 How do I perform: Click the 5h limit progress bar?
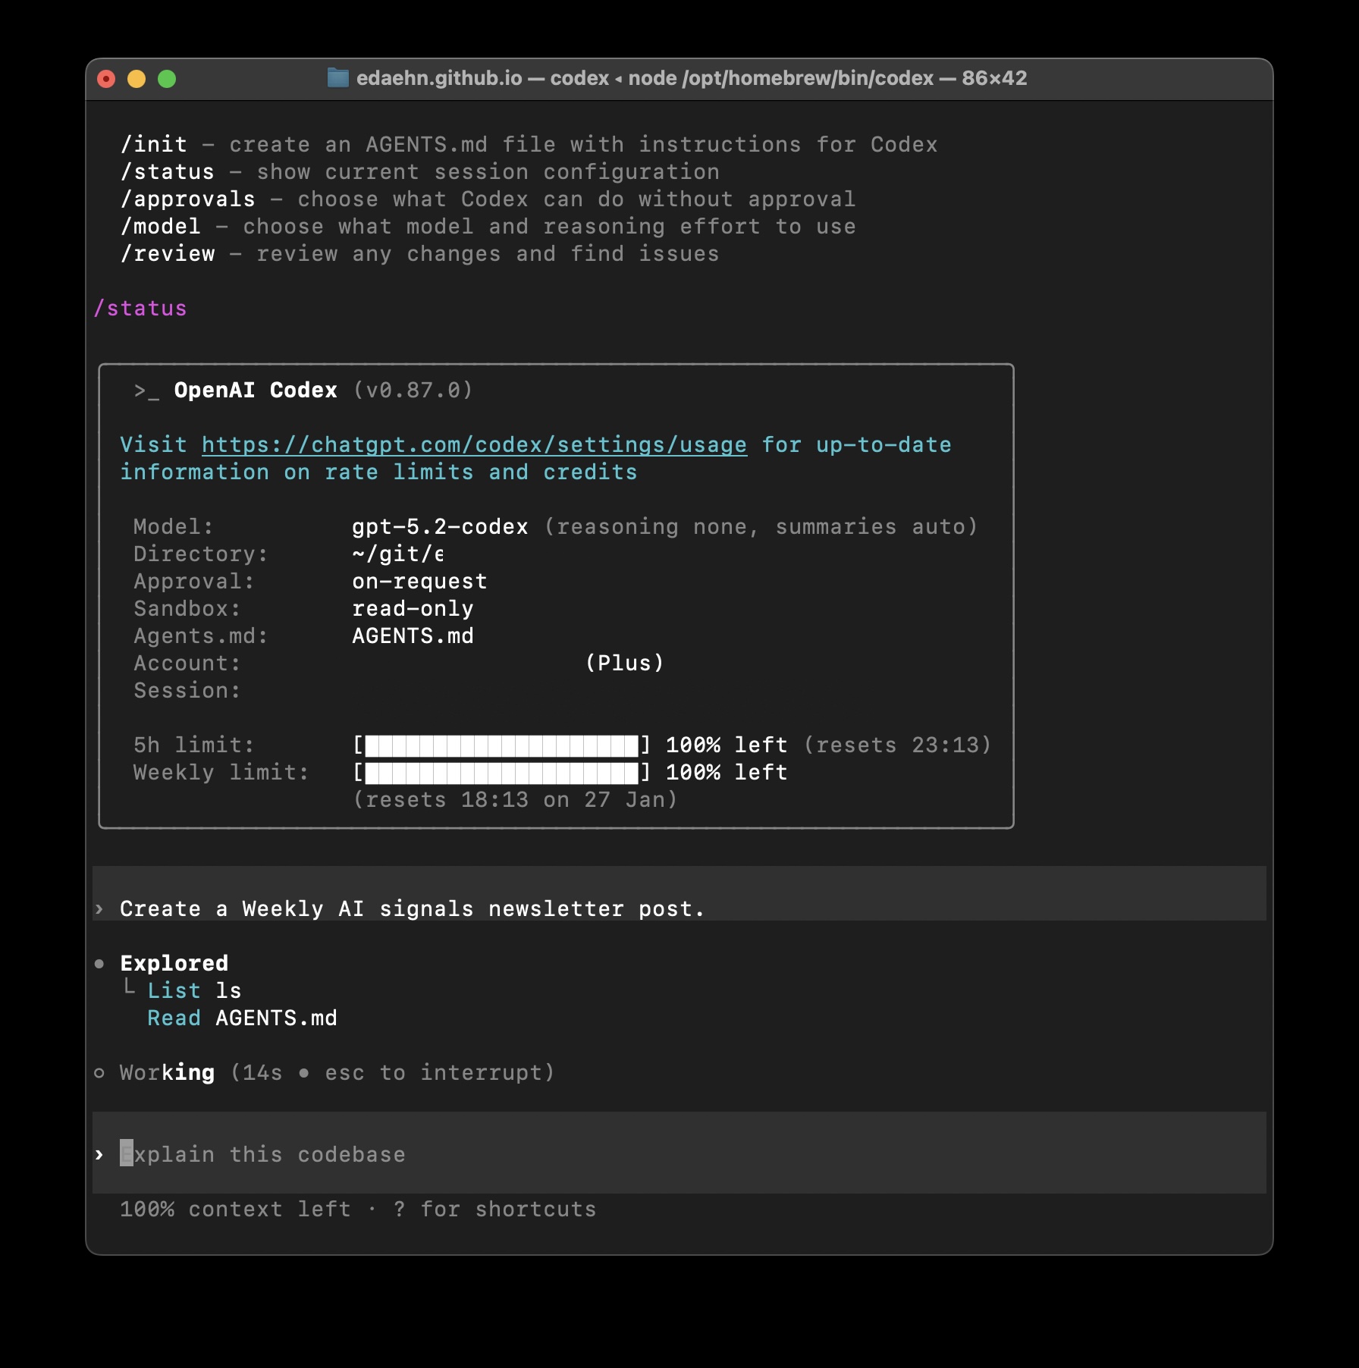click(x=500, y=745)
